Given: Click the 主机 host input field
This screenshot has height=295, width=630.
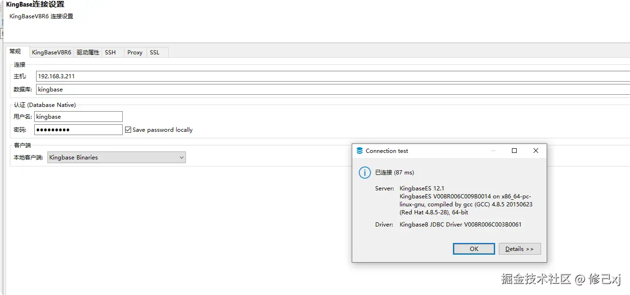Looking at the screenshot, I should [333, 76].
